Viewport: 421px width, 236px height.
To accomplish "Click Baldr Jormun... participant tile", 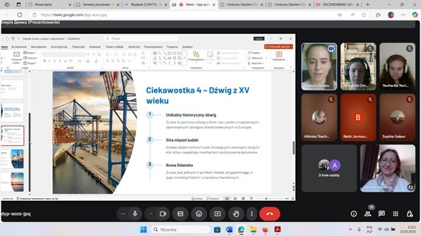I will 358,118.
